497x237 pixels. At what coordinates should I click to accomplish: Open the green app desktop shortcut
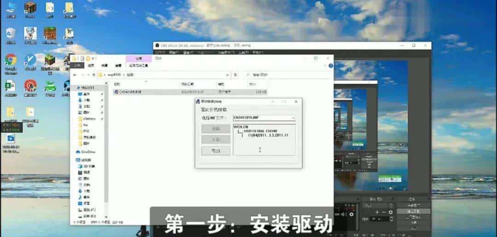(50, 88)
